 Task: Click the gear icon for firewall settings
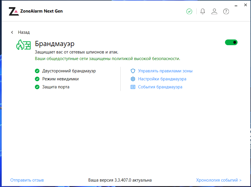pyautogui.click(x=133, y=79)
